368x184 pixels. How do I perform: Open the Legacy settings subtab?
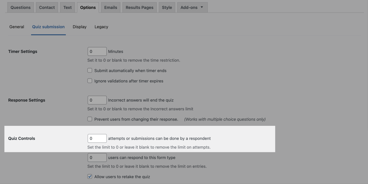(x=101, y=27)
